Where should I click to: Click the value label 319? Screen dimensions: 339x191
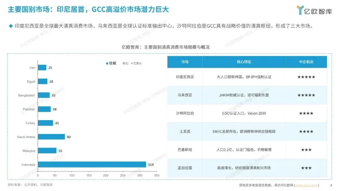(151, 165)
